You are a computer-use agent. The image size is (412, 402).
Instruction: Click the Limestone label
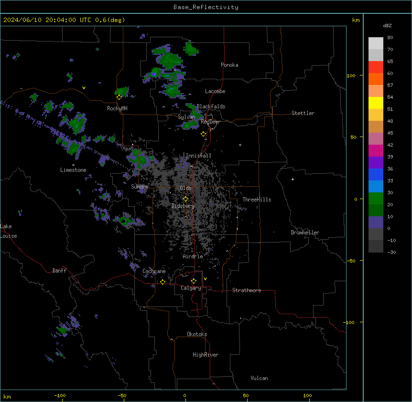73,170
